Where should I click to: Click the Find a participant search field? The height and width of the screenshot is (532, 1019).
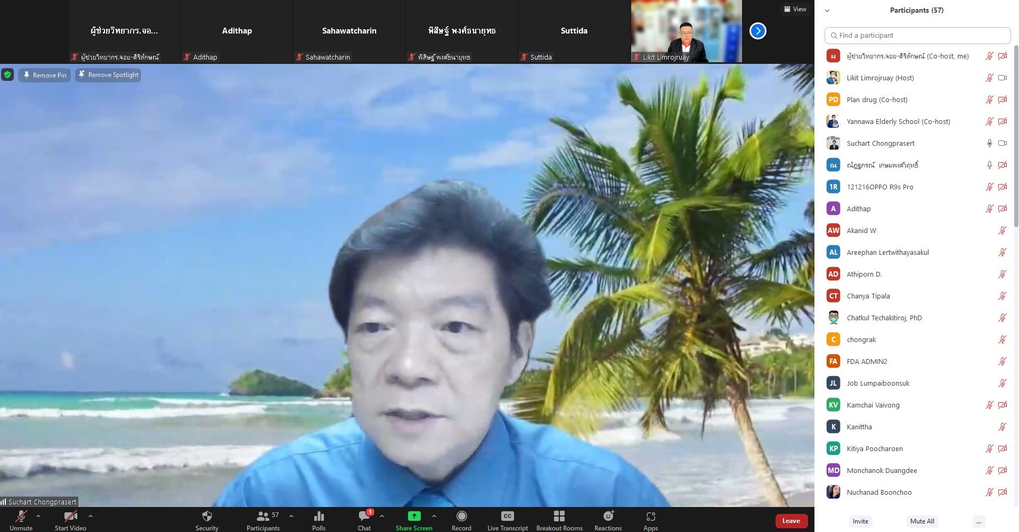[x=917, y=36]
